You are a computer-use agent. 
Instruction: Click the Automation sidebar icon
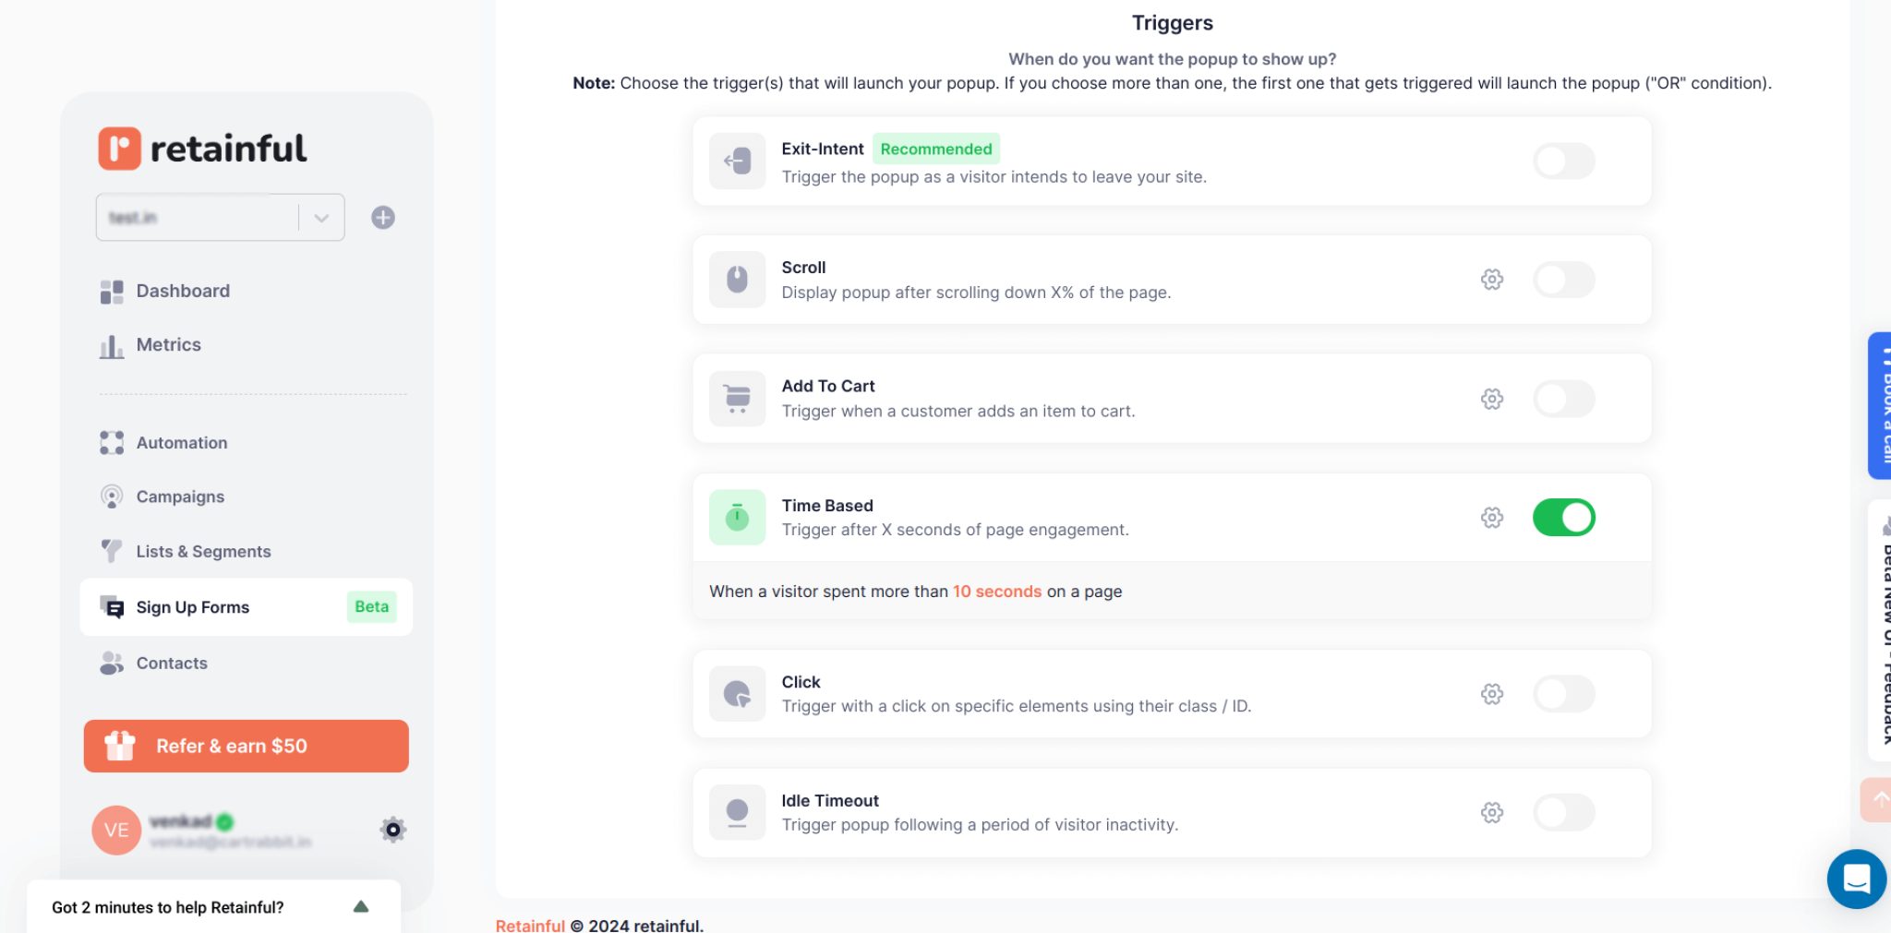pos(112,442)
